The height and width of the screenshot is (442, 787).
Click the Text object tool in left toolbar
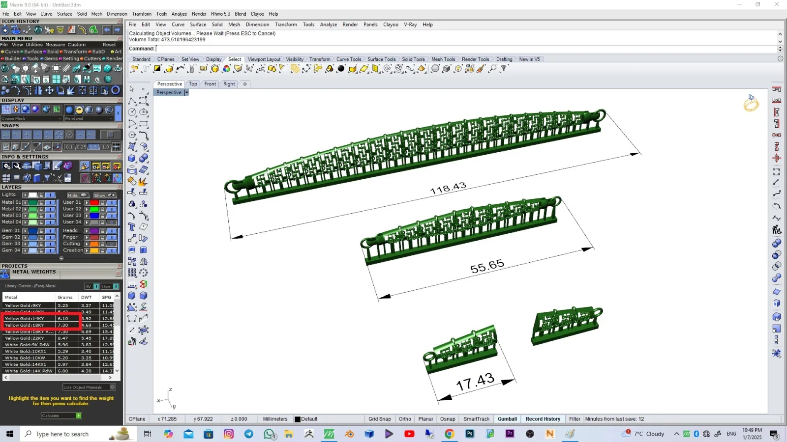[132, 227]
